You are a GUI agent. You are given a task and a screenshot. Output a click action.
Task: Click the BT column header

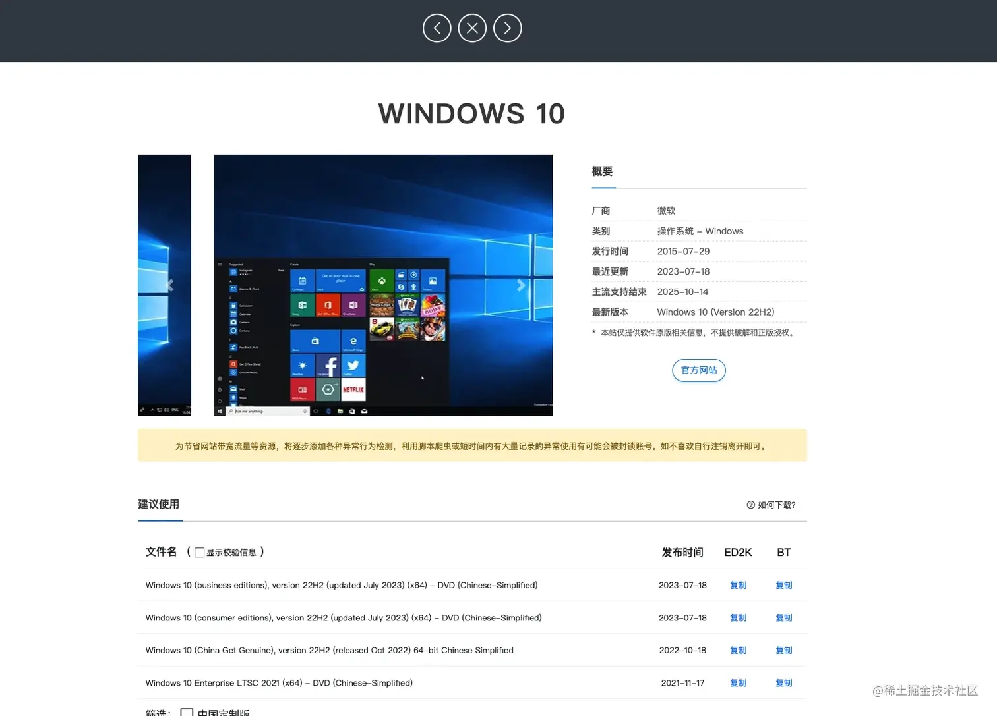(783, 552)
